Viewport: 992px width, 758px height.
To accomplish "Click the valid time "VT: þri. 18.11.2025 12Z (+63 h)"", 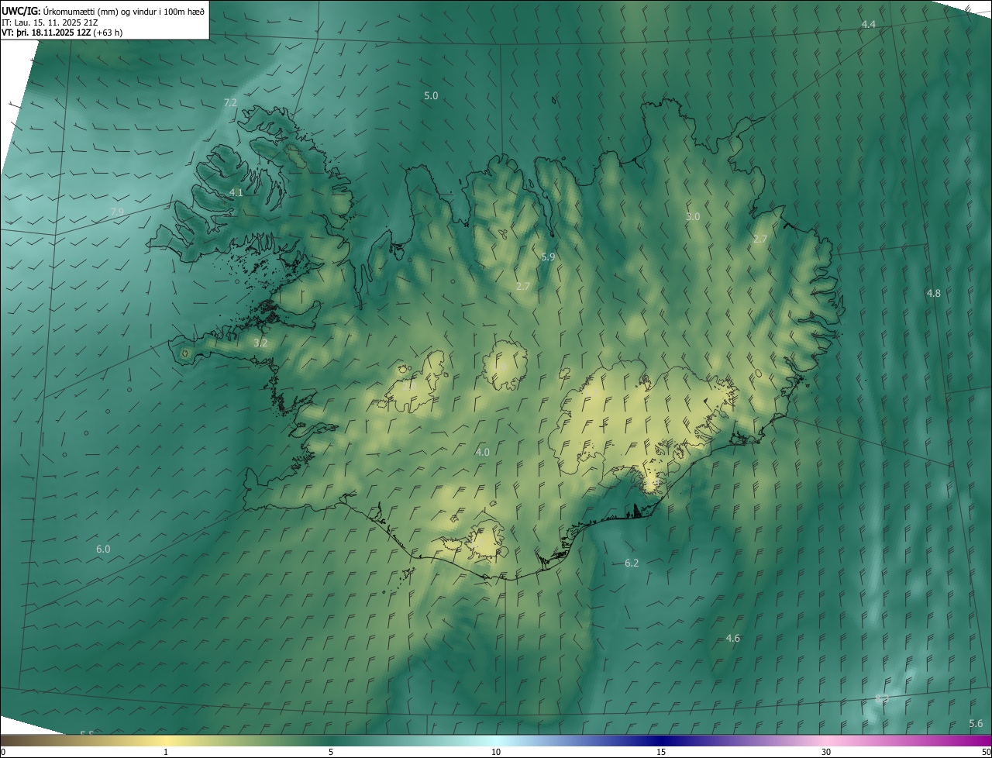I will (x=62, y=33).
